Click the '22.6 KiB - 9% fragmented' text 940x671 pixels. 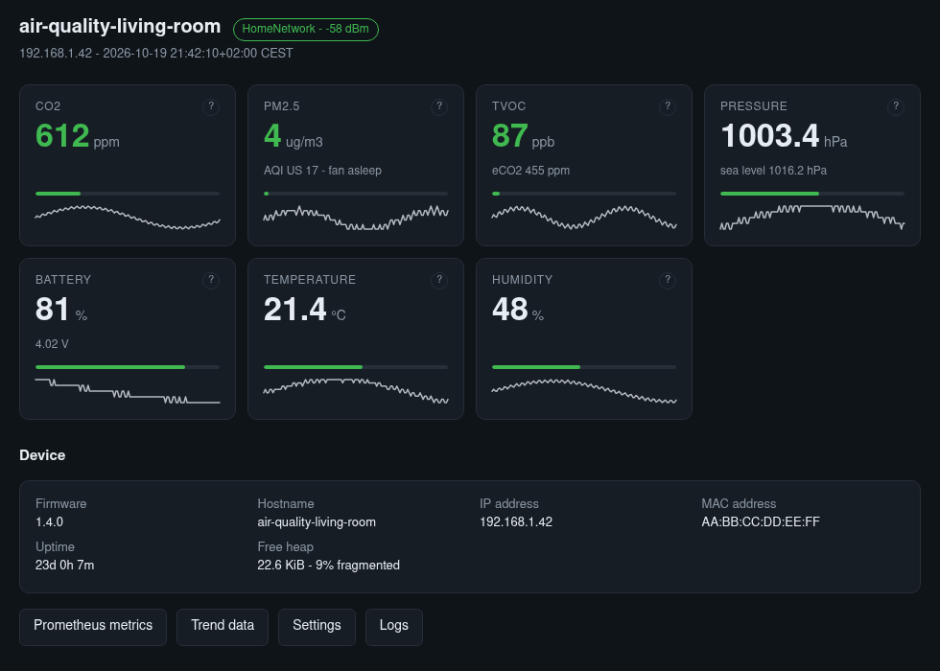[x=328, y=565]
